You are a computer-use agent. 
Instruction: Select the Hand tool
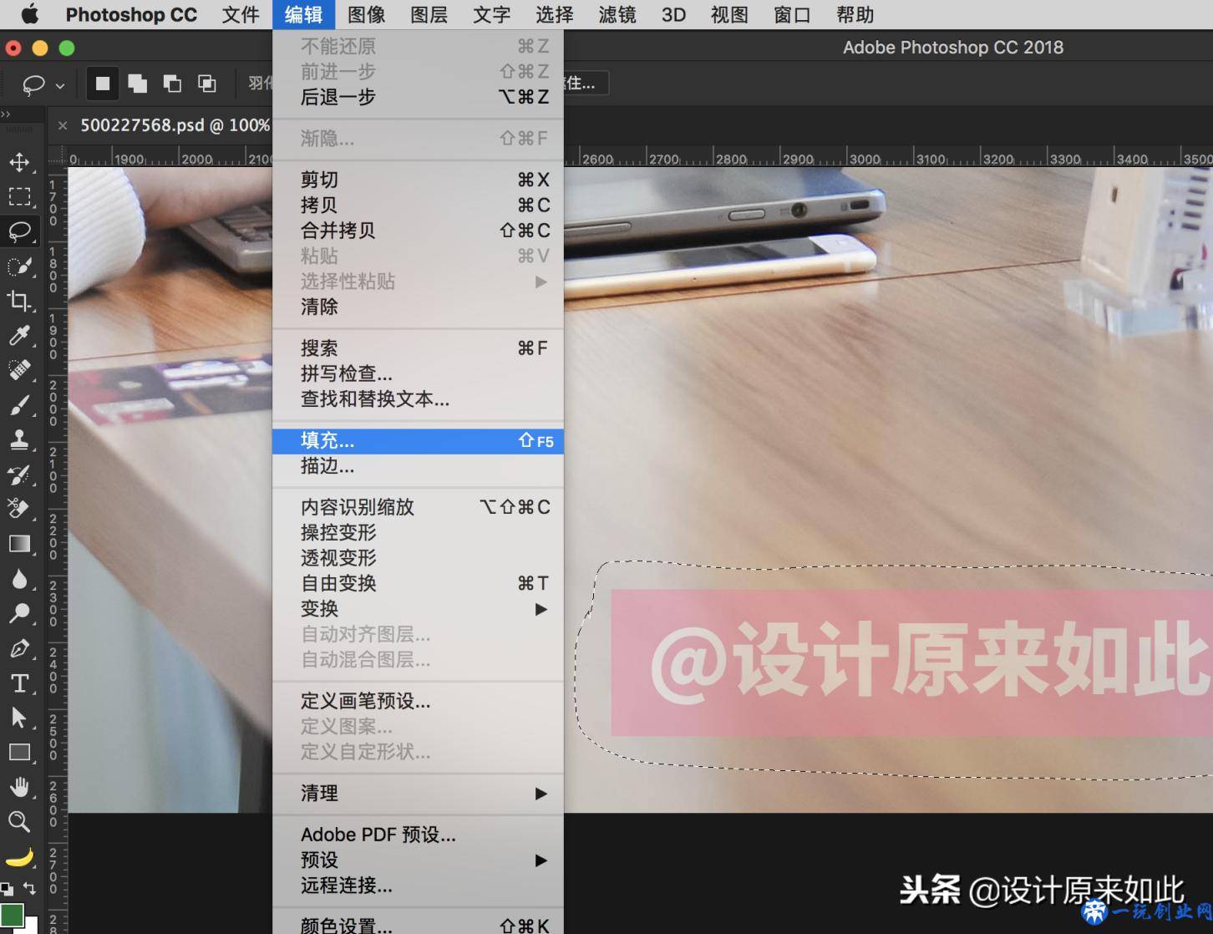coord(19,787)
